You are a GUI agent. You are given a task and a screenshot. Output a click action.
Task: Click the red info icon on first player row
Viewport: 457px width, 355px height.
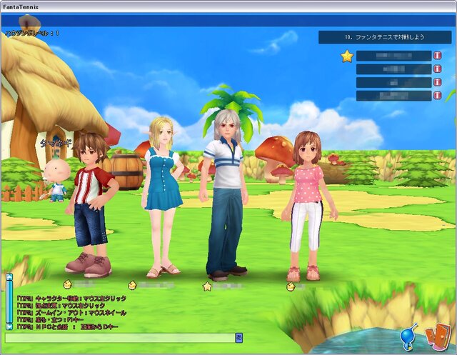coord(438,56)
